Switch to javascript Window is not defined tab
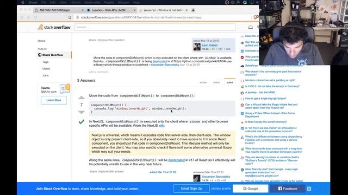This screenshot has width=348, height=195. [163, 10]
